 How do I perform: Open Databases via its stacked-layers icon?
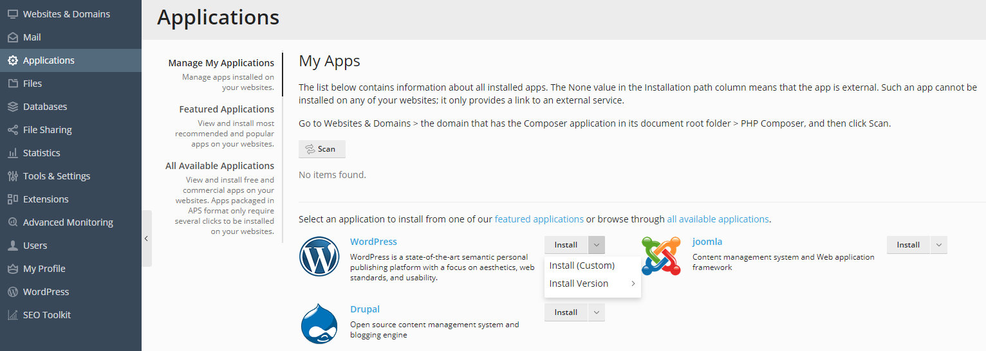[x=12, y=107]
